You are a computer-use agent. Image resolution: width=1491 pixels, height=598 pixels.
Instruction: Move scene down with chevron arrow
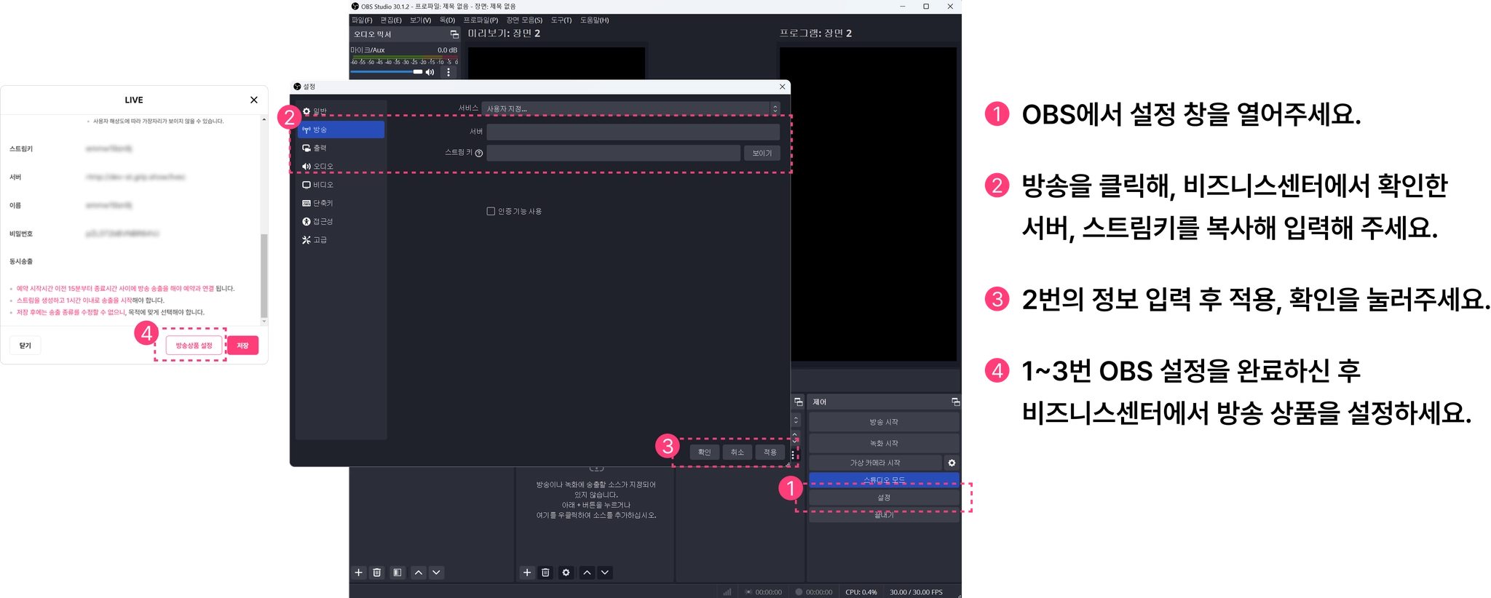(x=436, y=573)
